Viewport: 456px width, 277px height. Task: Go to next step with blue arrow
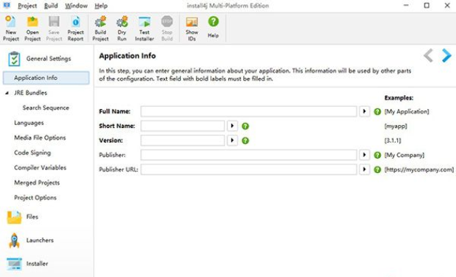click(447, 55)
